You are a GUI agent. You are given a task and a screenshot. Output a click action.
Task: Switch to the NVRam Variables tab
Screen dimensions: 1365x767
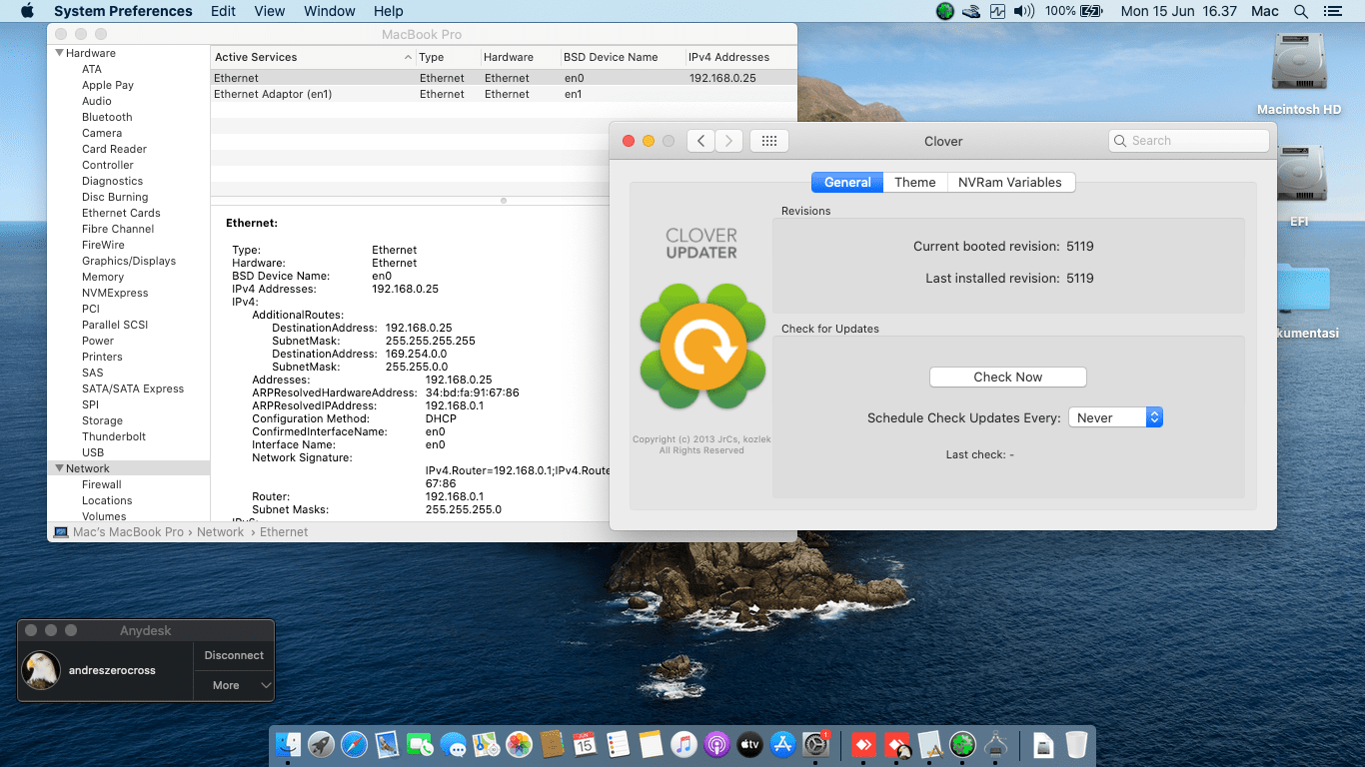[x=1010, y=182]
